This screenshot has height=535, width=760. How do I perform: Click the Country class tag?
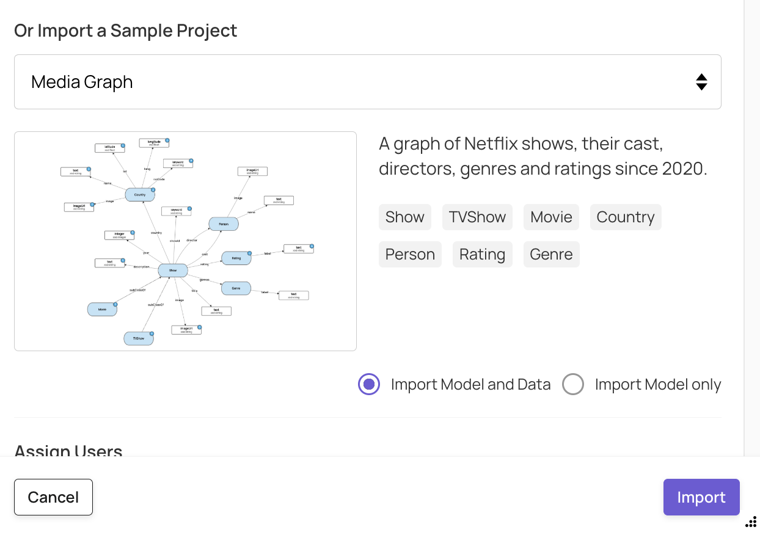click(625, 217)
